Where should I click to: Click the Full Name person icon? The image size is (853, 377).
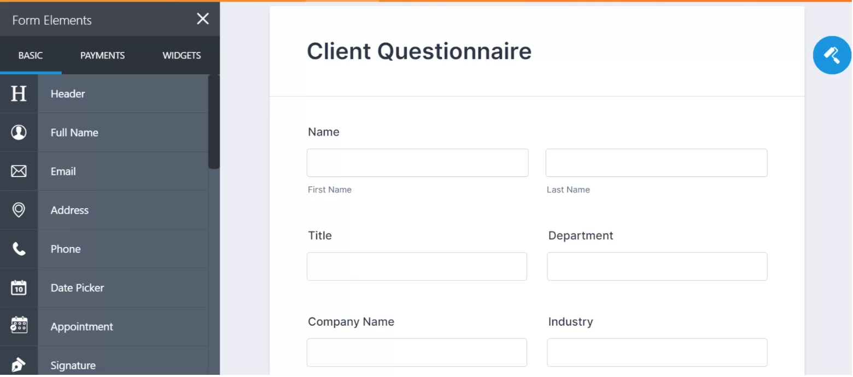click(19, 132)
